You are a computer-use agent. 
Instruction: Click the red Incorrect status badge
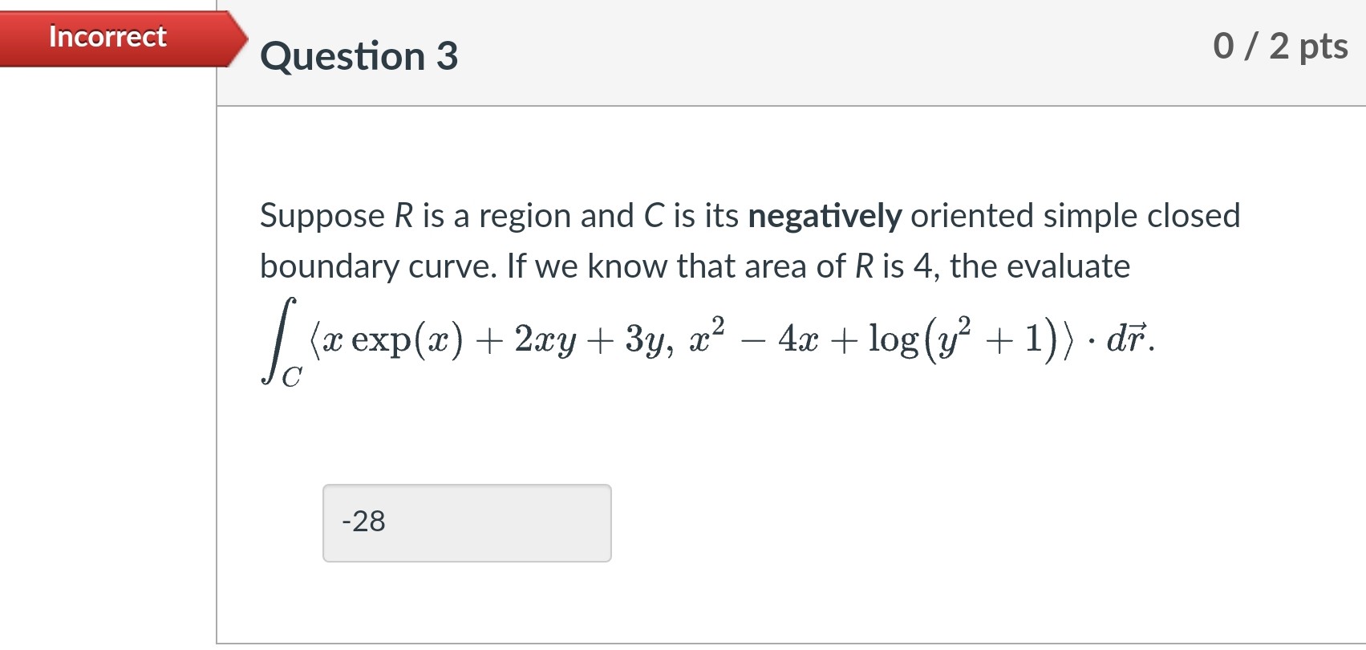click(107, 37)
